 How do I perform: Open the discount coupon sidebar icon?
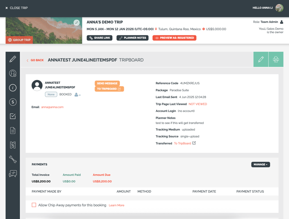[13, 145]
